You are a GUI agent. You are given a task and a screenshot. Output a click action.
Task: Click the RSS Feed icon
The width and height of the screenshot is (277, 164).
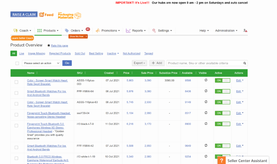coord(42,15)
